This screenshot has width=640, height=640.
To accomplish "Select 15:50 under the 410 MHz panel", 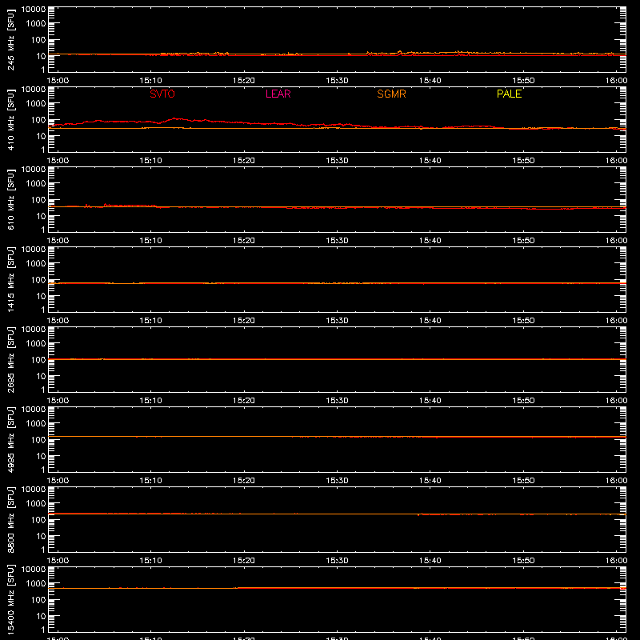I will coord(523,161).
